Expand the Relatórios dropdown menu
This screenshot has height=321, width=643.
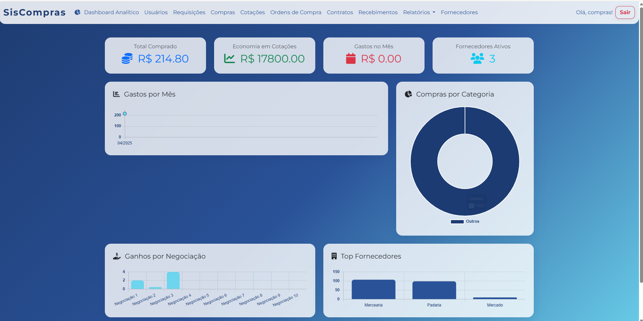(419, 12)
